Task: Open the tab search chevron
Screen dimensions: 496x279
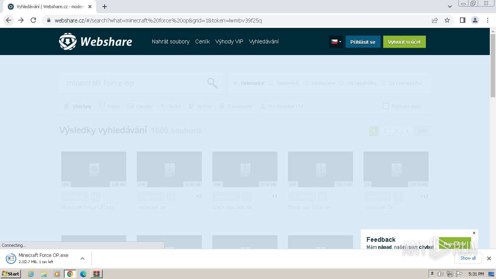Action: (450, 7)
